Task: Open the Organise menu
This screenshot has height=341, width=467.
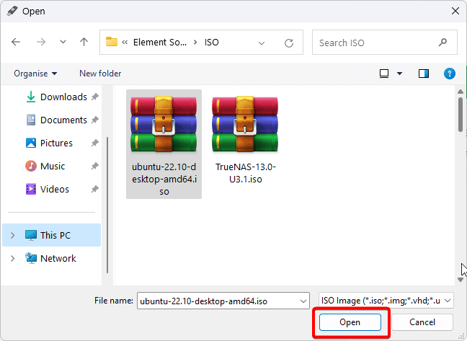Action: pyautogui.click(x=35, y=74)
